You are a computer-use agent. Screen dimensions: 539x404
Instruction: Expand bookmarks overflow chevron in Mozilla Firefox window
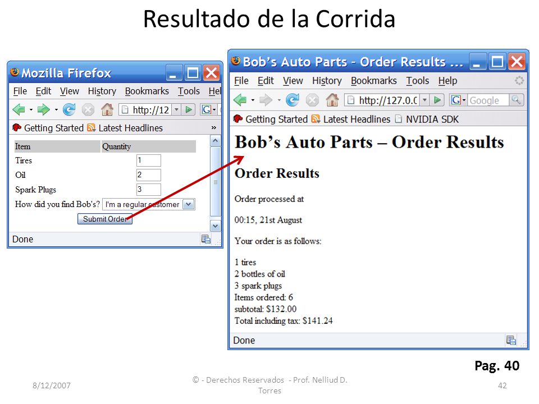click(214, 128)
